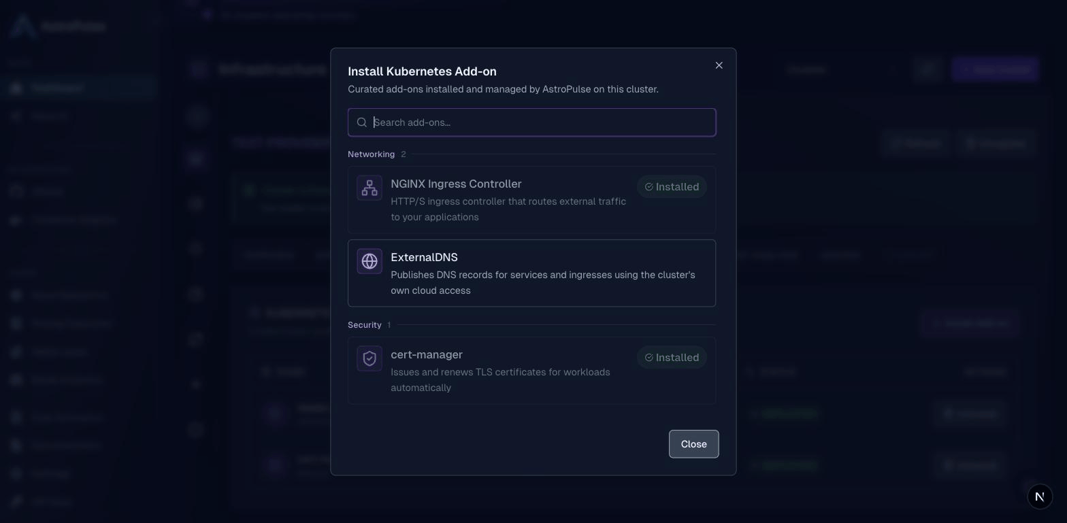
Task: Click the cert-manager shield icon
Action: coord(370,358)
